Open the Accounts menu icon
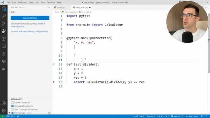The image size is (210, 118). (x=4, y=103)
